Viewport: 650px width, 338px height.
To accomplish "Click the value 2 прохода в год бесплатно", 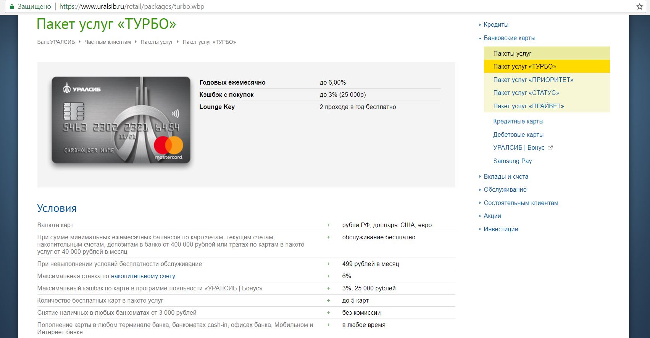I will click(x=358, y=107).
